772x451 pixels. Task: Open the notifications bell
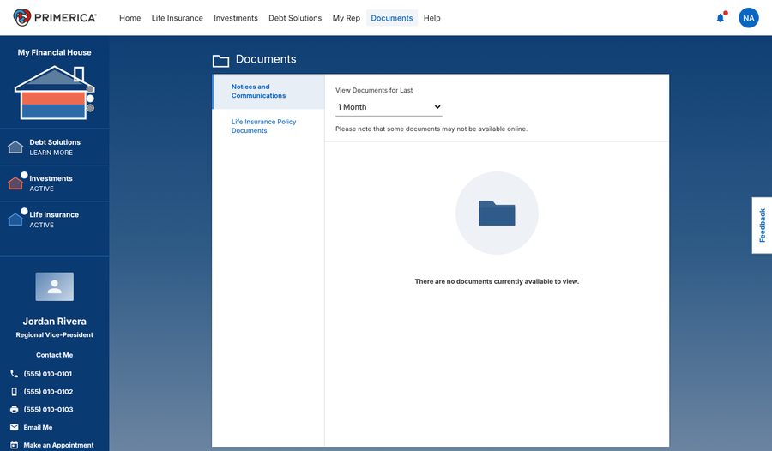(721, 18)
